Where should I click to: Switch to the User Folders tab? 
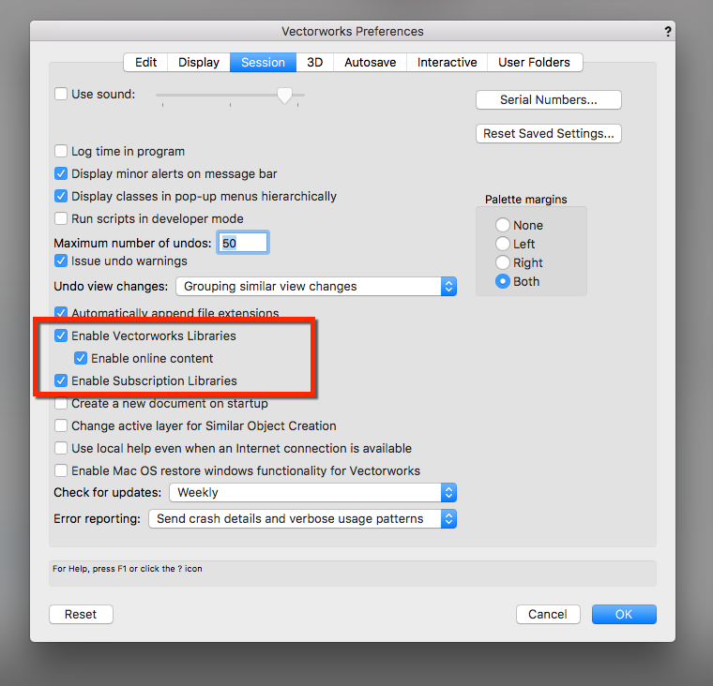(x=535, y=62)
